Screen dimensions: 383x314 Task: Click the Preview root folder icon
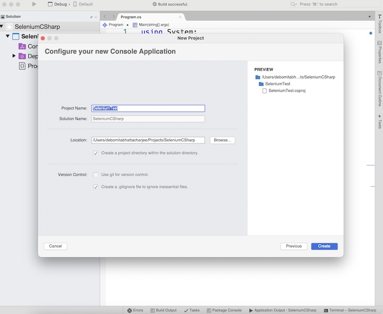tap(257, 78)
